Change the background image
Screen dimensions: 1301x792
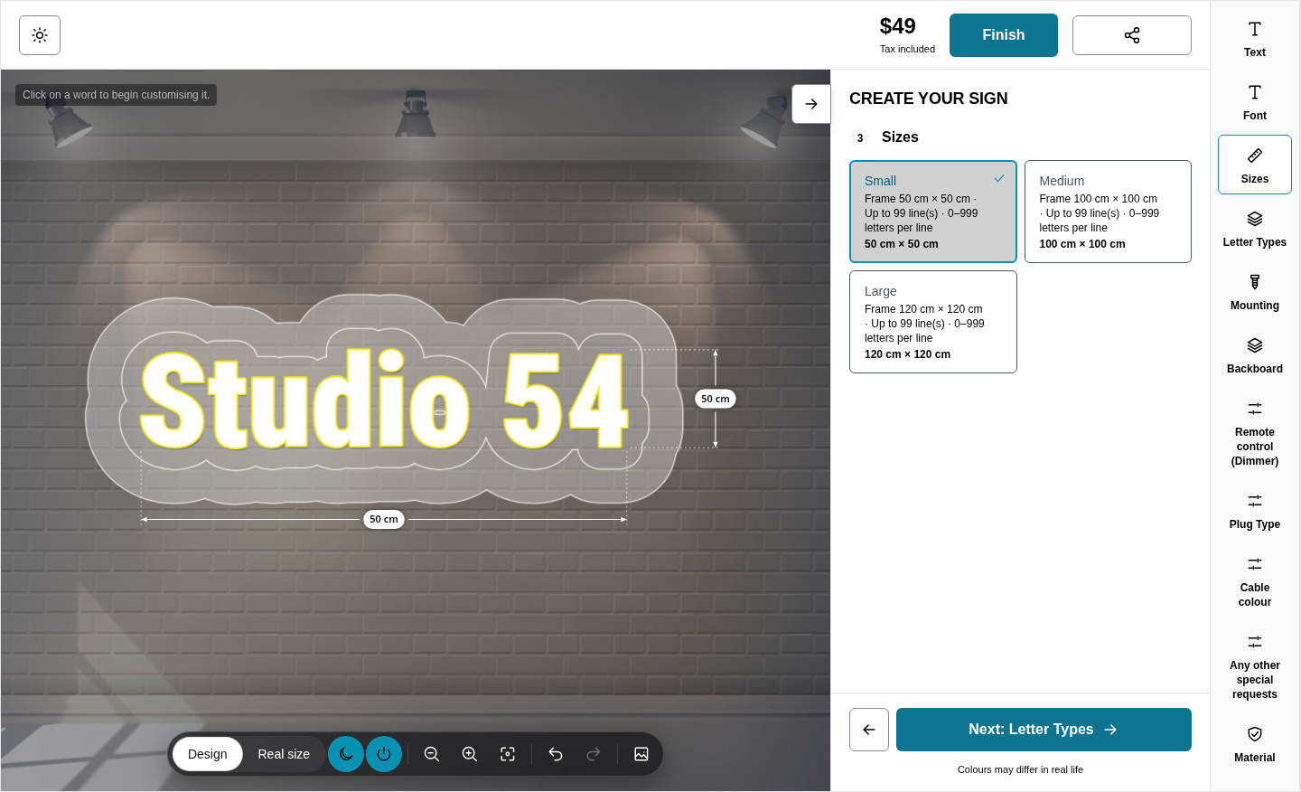tap(641, 754)
